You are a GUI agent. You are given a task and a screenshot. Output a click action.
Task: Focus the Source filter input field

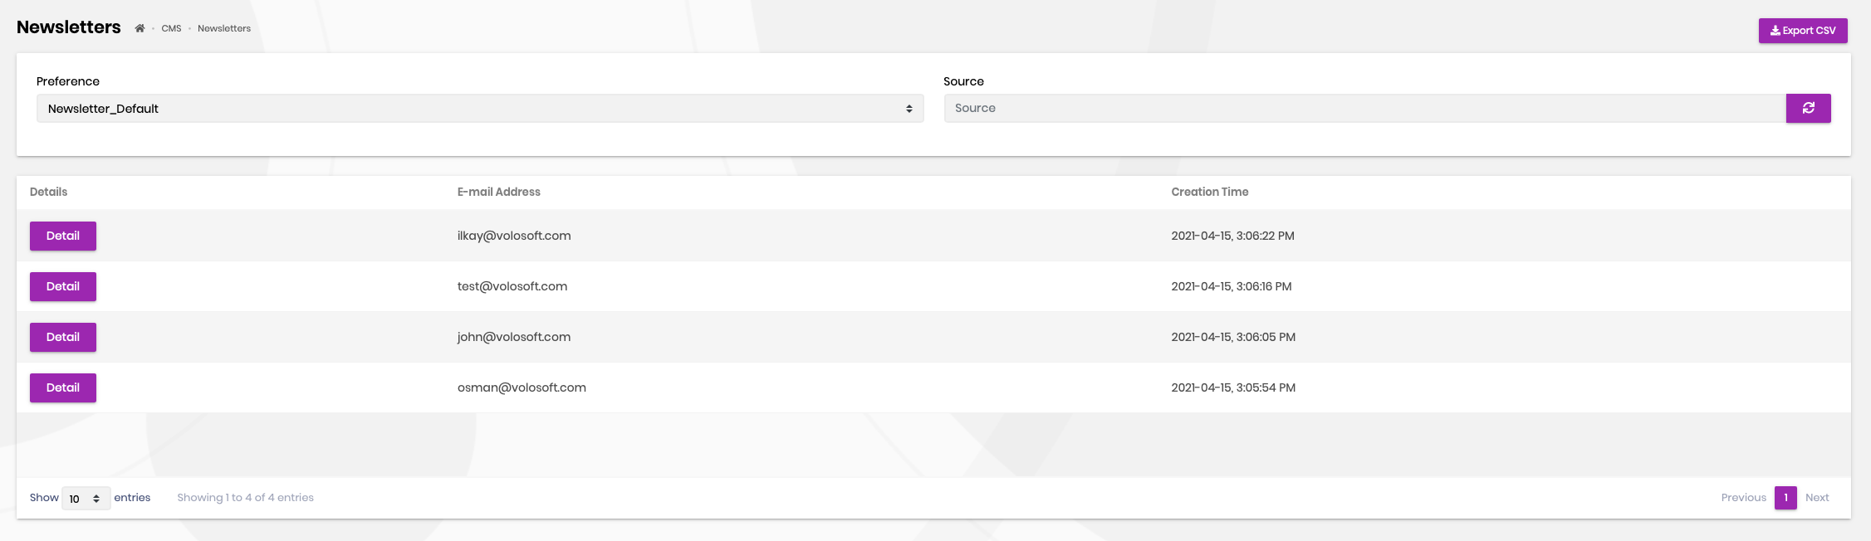(x=1365, y=108)
